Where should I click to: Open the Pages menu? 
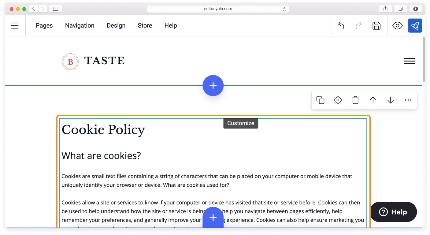(44, 26)
